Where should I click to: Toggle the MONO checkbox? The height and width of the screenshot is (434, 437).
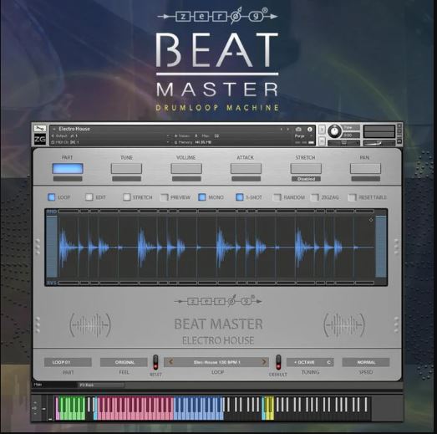[x=201, y=197]
